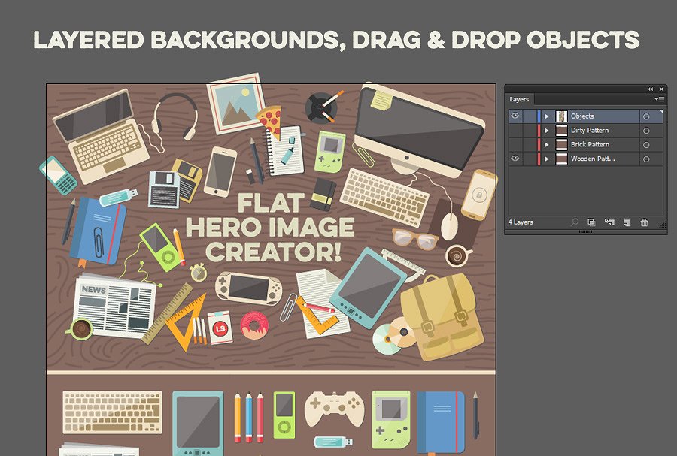
Task: Open the Layers panel flyout menu
Action: (660, 99)
